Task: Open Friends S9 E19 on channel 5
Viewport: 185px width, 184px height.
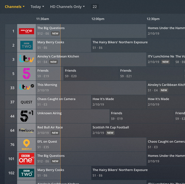Action: tap(50, 74)
